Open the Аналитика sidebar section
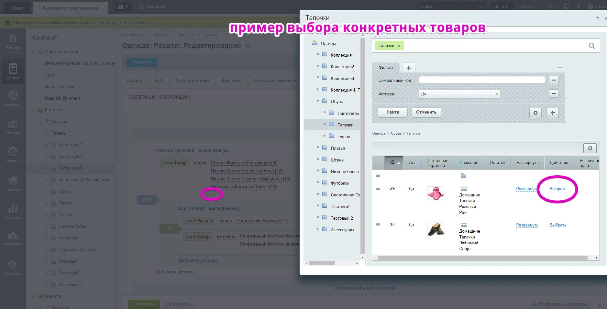The width and height of the screenshot is (607, 309). [13, 210]
